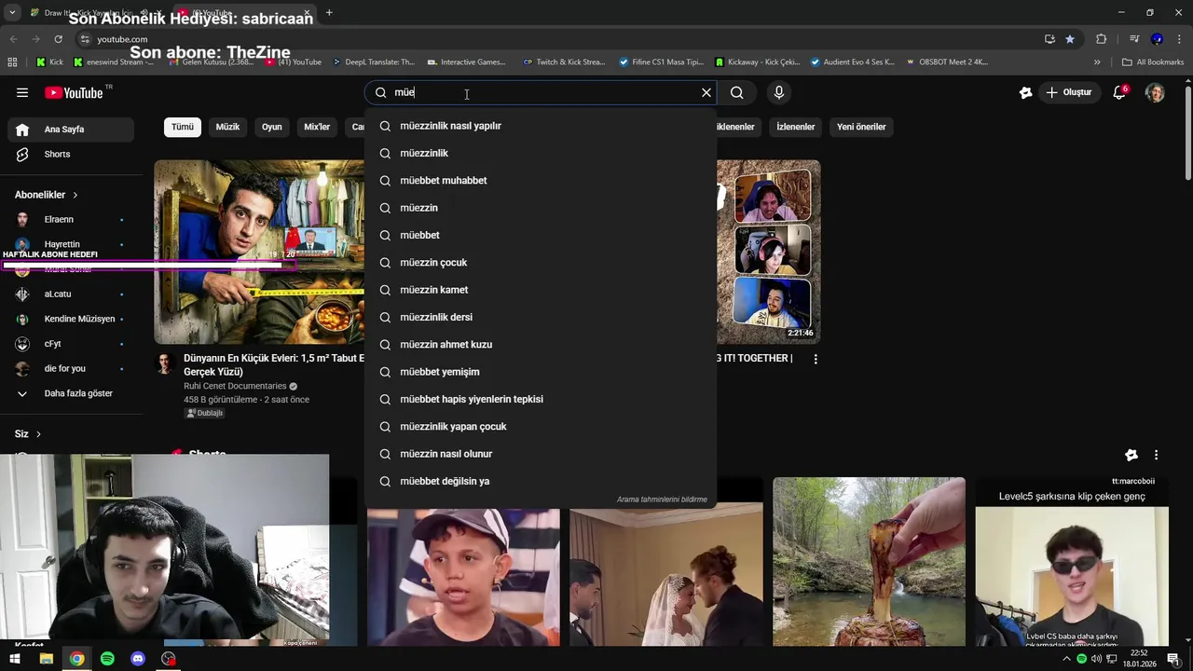Clear the search box with the X

(706, 92)
